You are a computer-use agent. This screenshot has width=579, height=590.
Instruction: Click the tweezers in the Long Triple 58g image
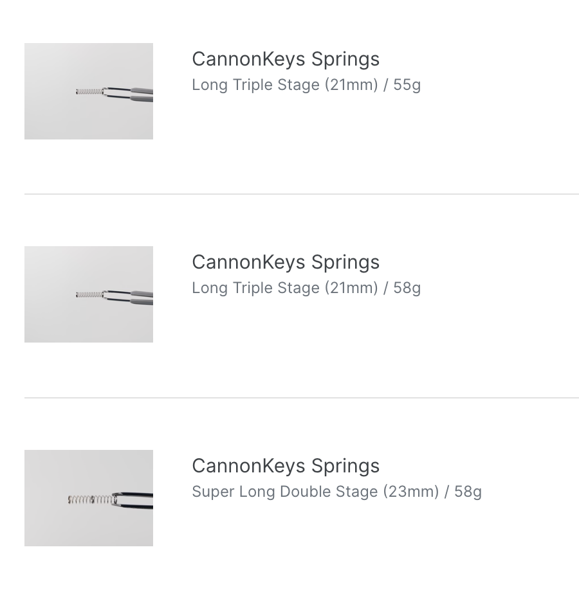coord(138,297)
